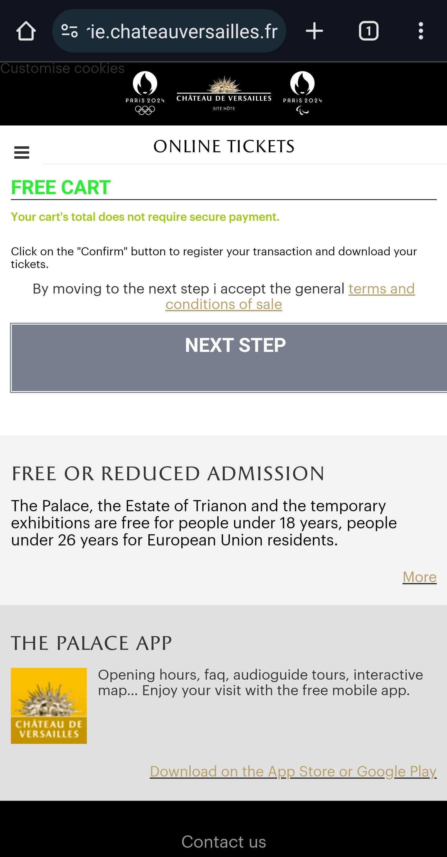
Task: Open the tab switcher
Action: click(x=368, y=31)
